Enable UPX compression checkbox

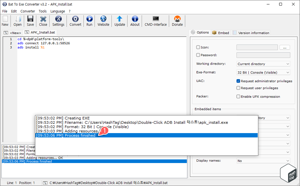click(238, 96)
